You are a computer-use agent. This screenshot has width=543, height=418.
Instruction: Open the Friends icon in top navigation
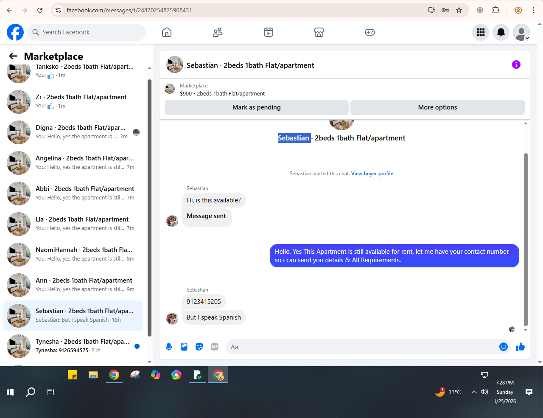coord(218,32)
